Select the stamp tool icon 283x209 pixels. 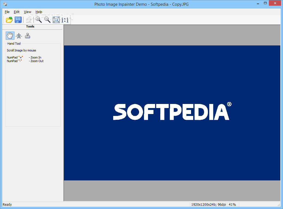[x=27, y=36]
